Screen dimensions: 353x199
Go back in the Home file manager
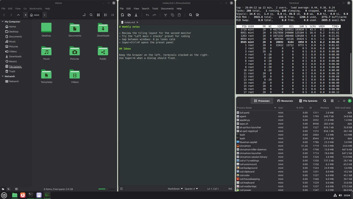coord(4,15)
